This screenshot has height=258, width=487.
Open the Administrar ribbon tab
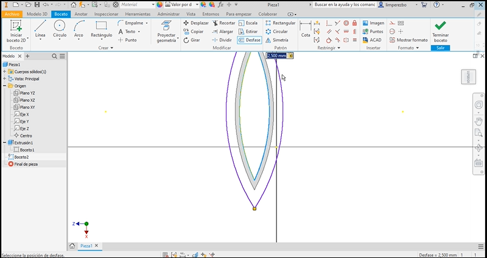169,14
